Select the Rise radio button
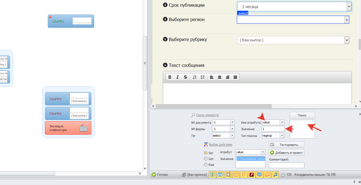Viewport: 361px width, 185px height. pos(206,165)
